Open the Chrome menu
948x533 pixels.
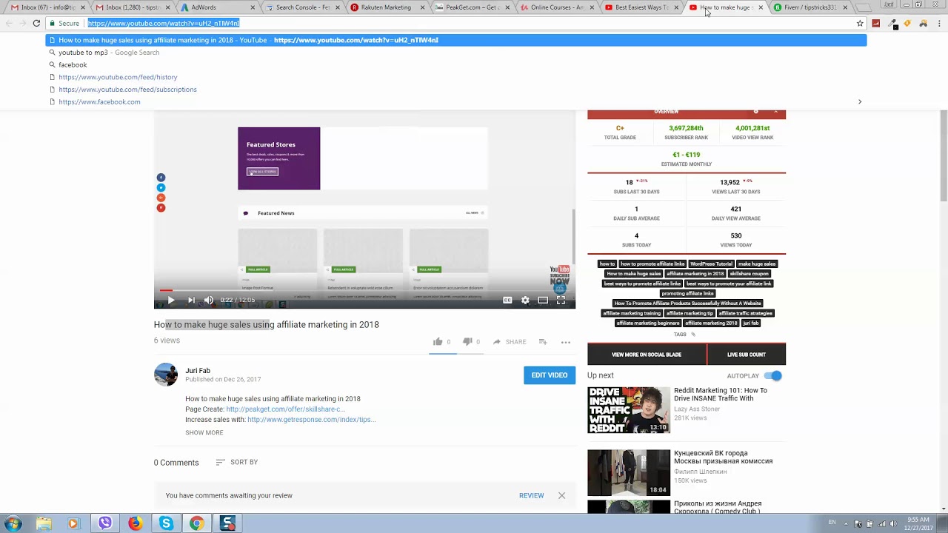click(938, 23)
